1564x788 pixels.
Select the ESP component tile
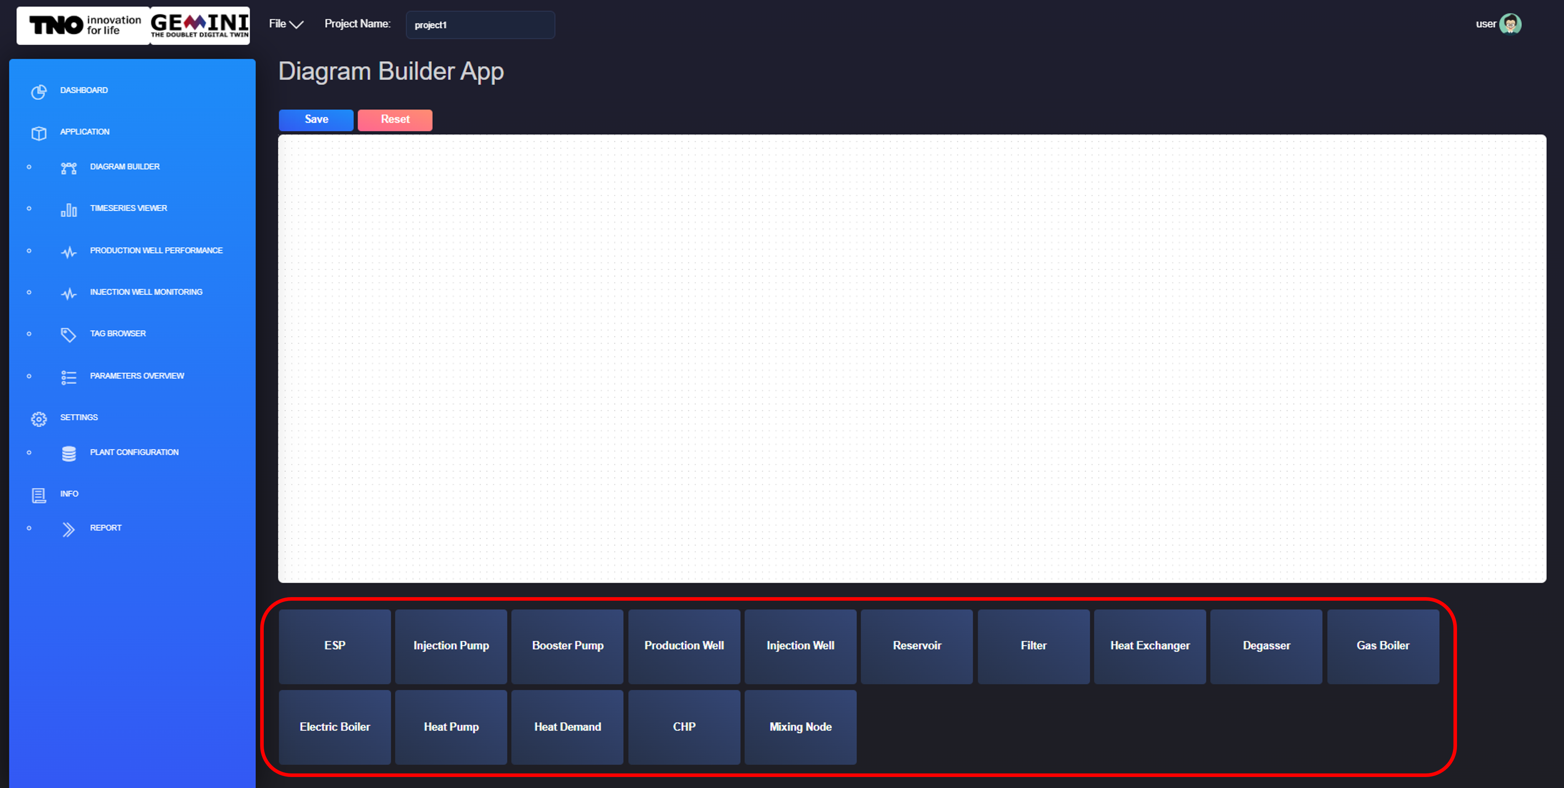pos(334,646)
